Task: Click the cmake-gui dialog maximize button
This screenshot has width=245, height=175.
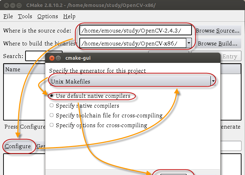Action: point(58,58)
